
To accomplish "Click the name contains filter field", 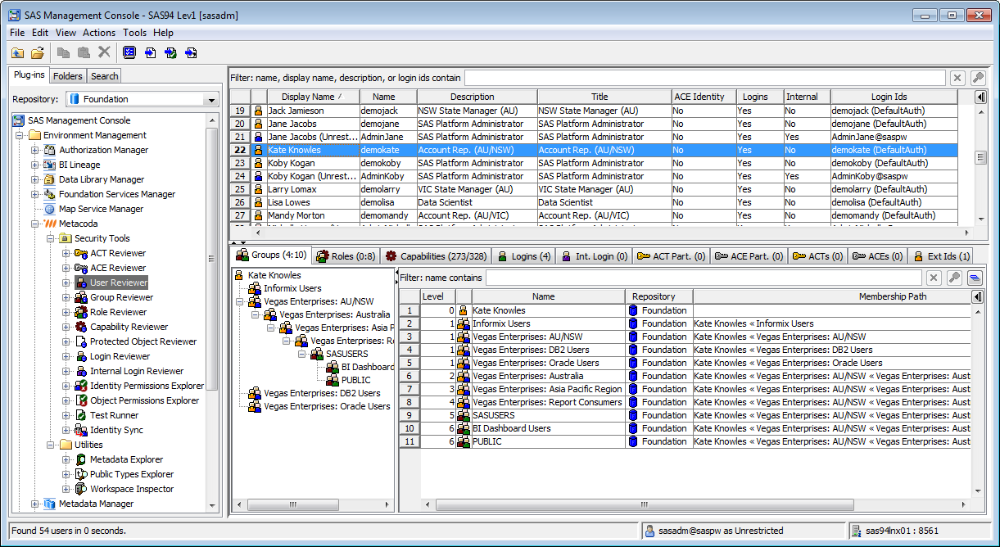I will point(704,278).
